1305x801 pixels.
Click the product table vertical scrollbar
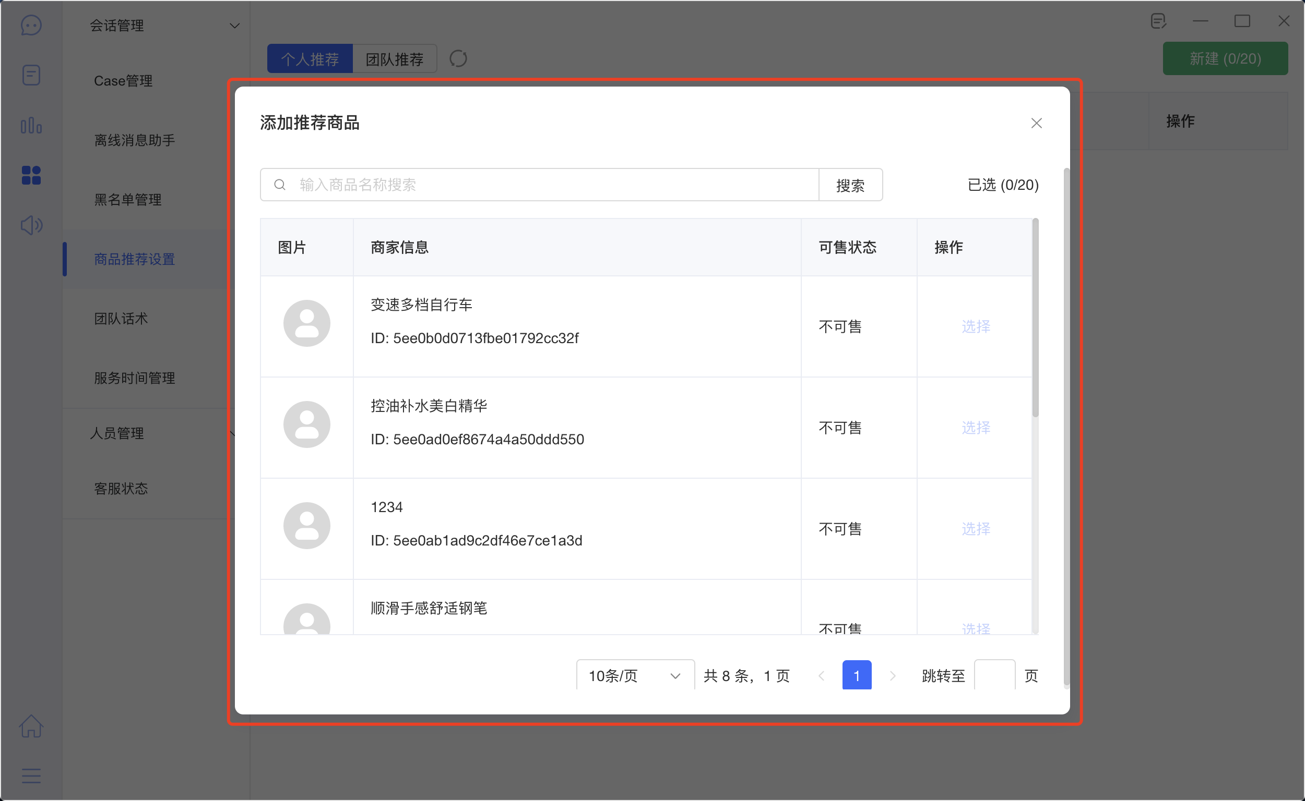coord(1035,318)
